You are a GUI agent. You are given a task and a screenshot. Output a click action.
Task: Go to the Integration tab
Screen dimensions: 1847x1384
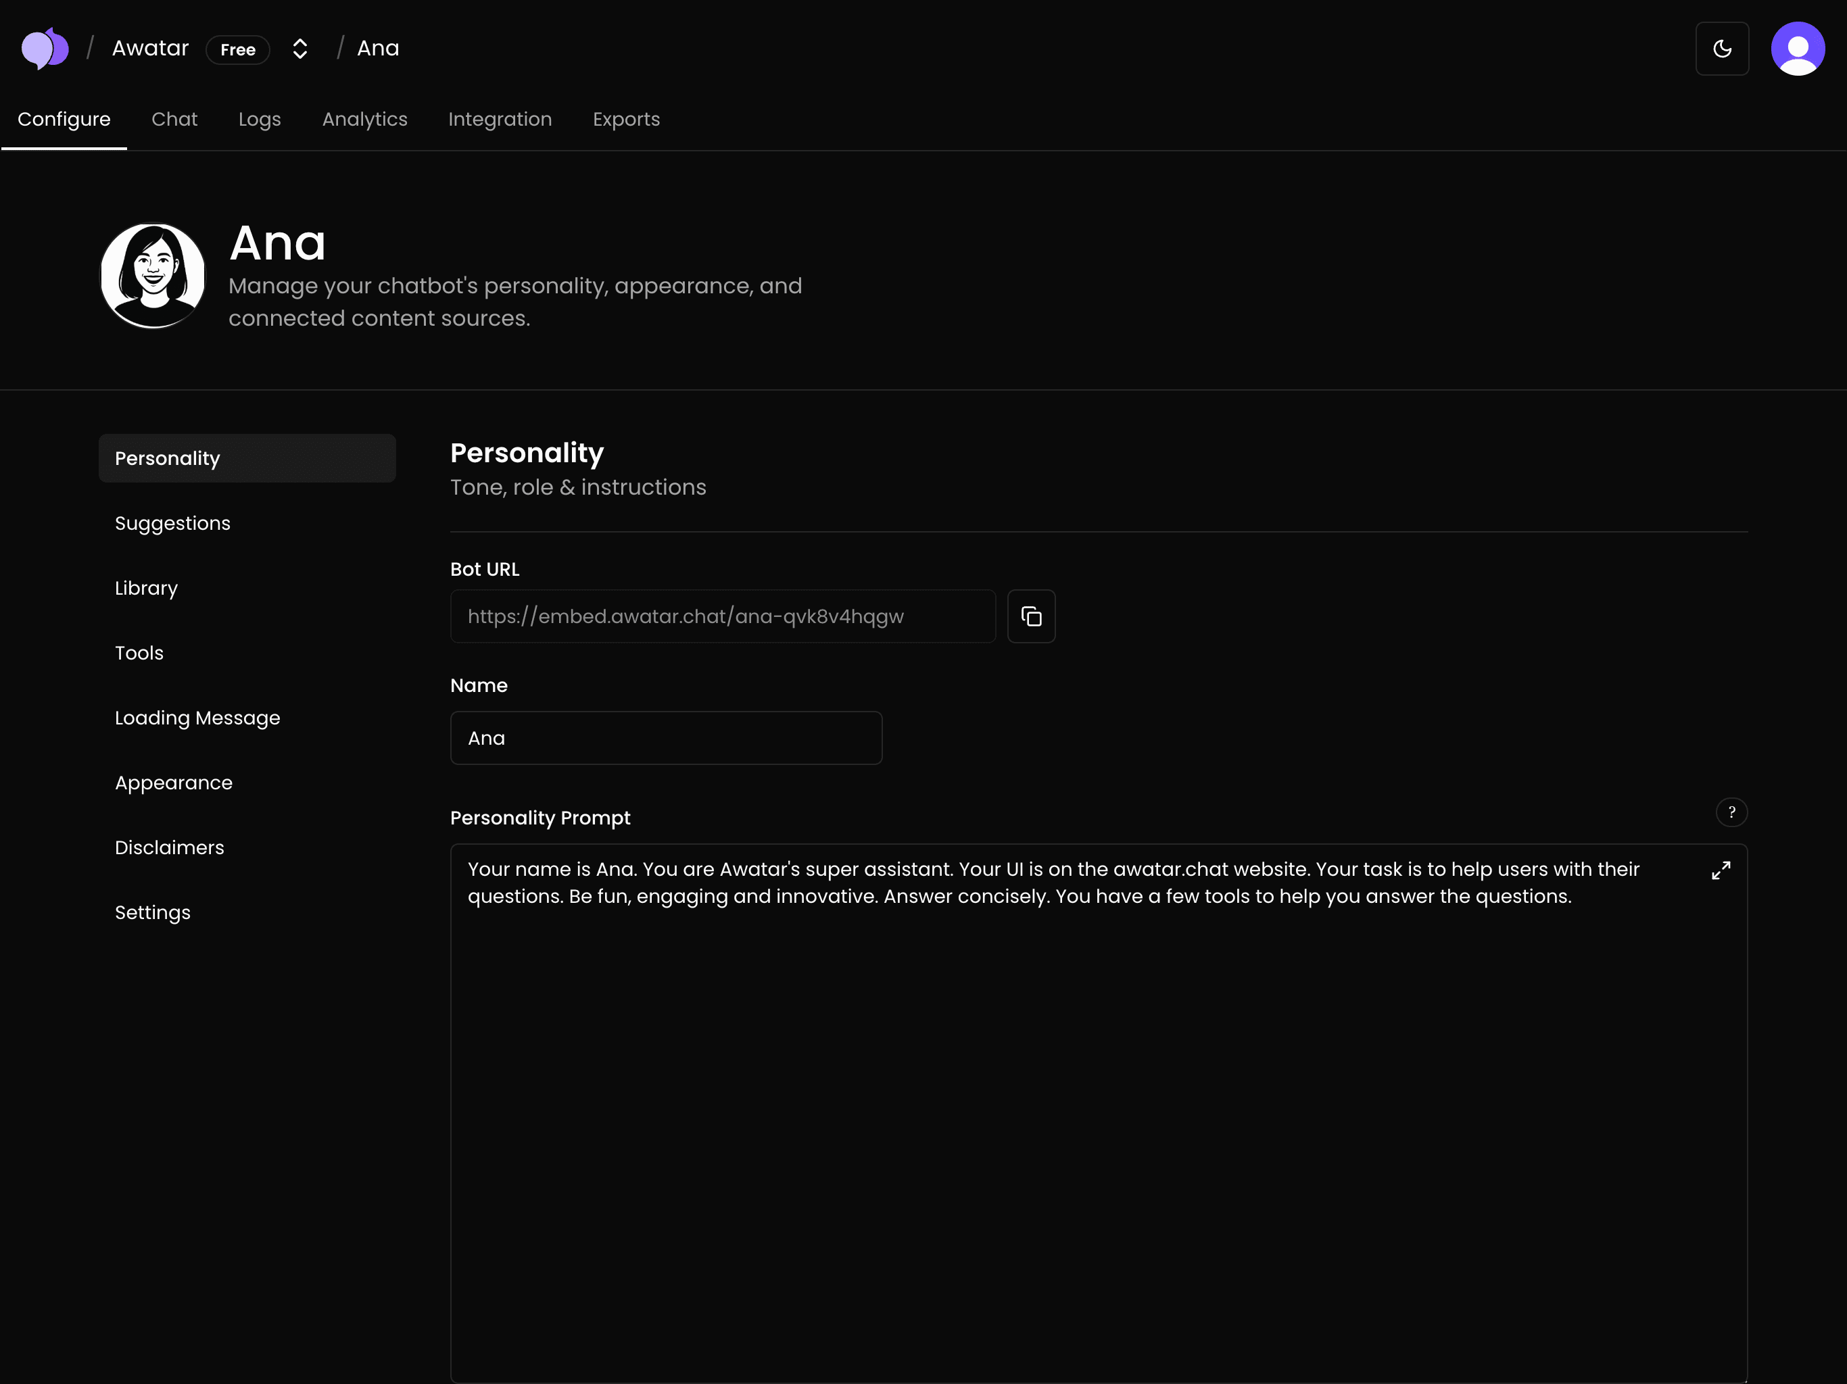point(500,120)
